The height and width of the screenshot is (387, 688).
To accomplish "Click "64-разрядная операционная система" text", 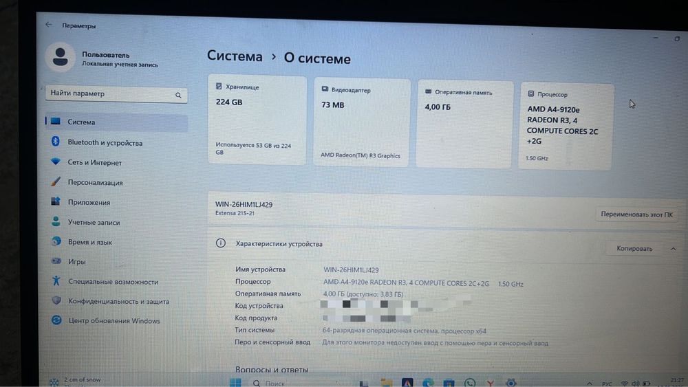I will point(380,331).
